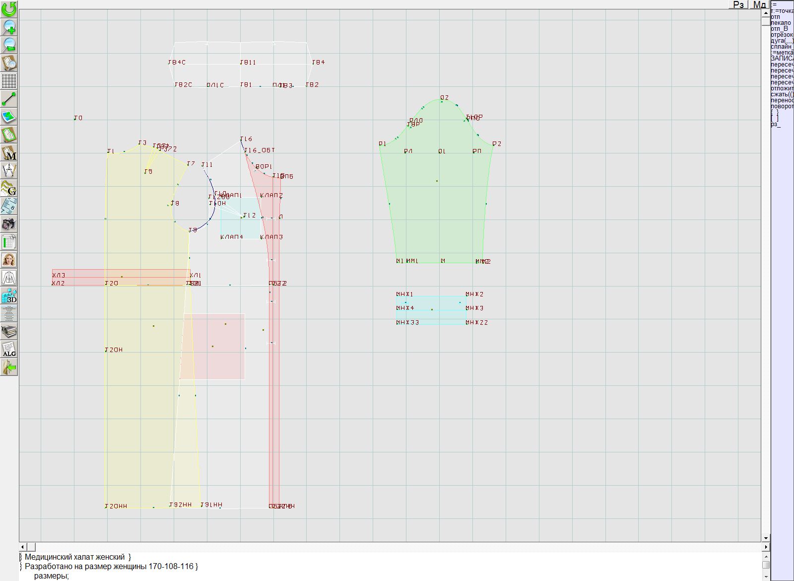Click the canvas vertical scrollbar down arrow
This screenshot has width=794, height=581.
point(766,538)
